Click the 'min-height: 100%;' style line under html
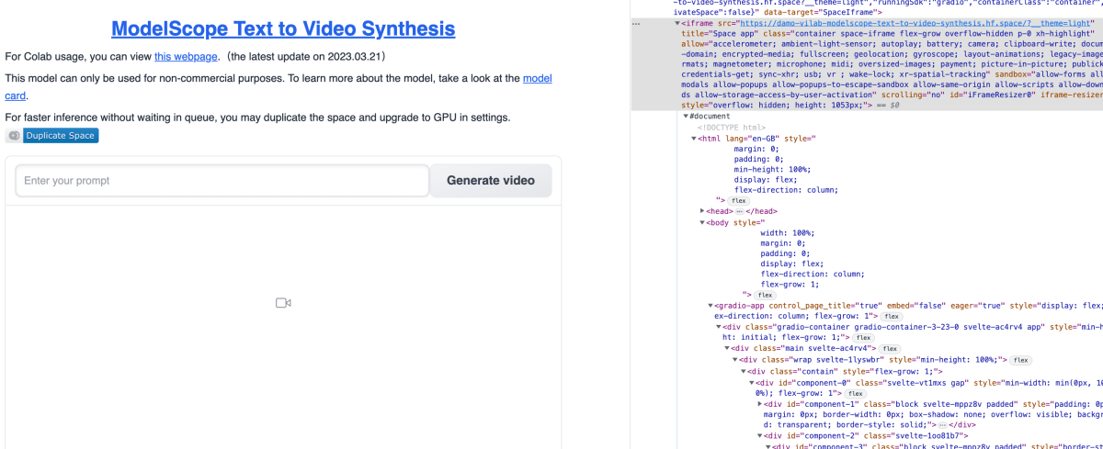 (x=771, y=169)
